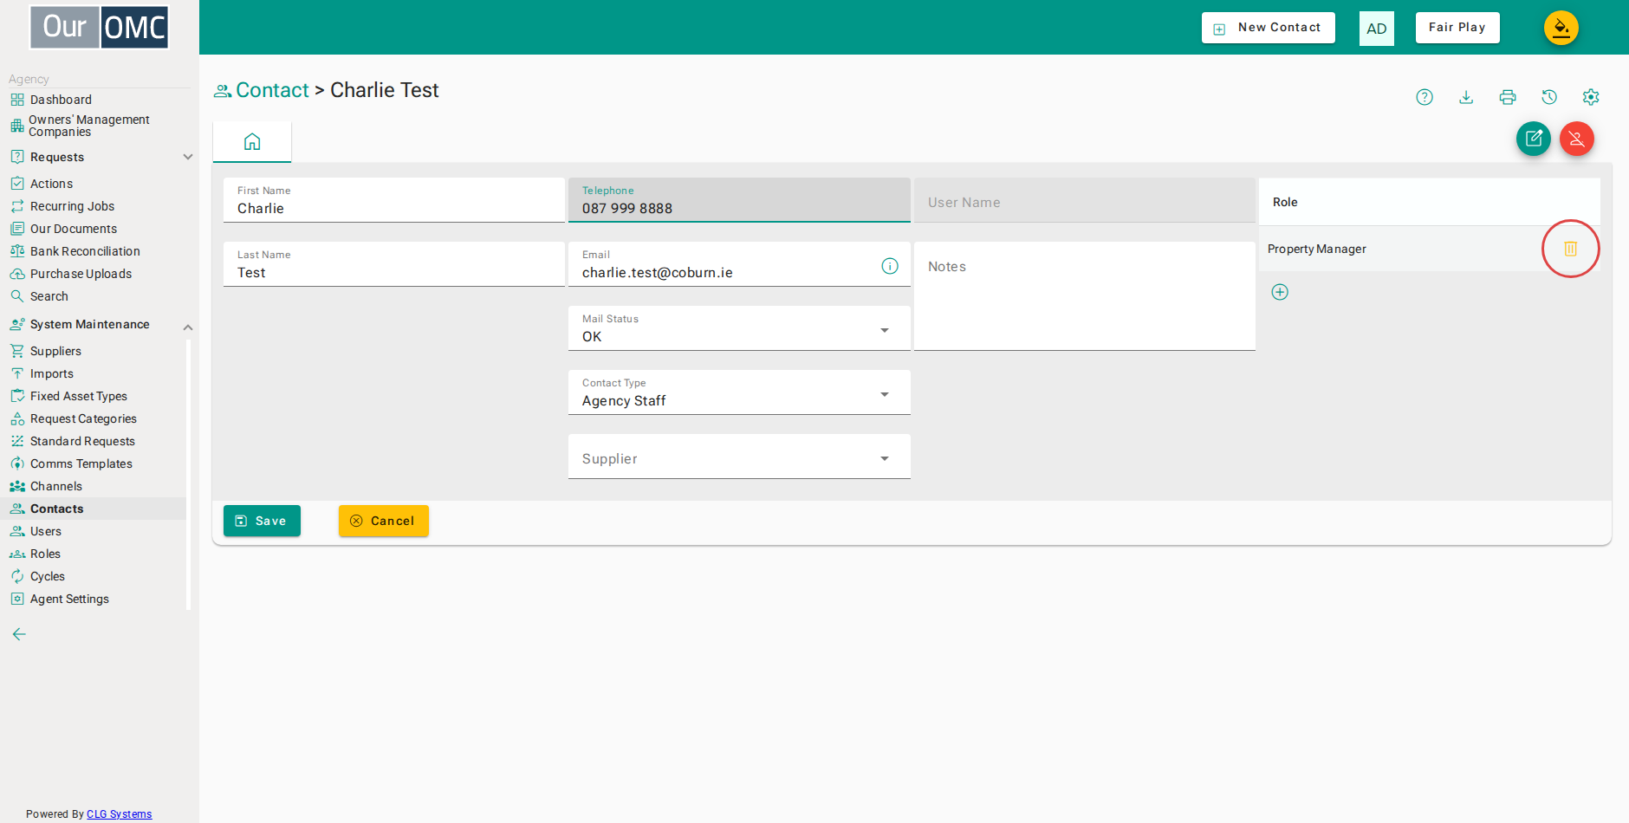The width and height of the screenshot is (1629, 823).
Task: Click the Our OMC logo
Action: coord(100,27)
